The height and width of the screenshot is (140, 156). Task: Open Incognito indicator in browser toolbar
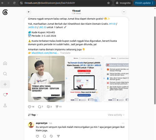[123, 3]
